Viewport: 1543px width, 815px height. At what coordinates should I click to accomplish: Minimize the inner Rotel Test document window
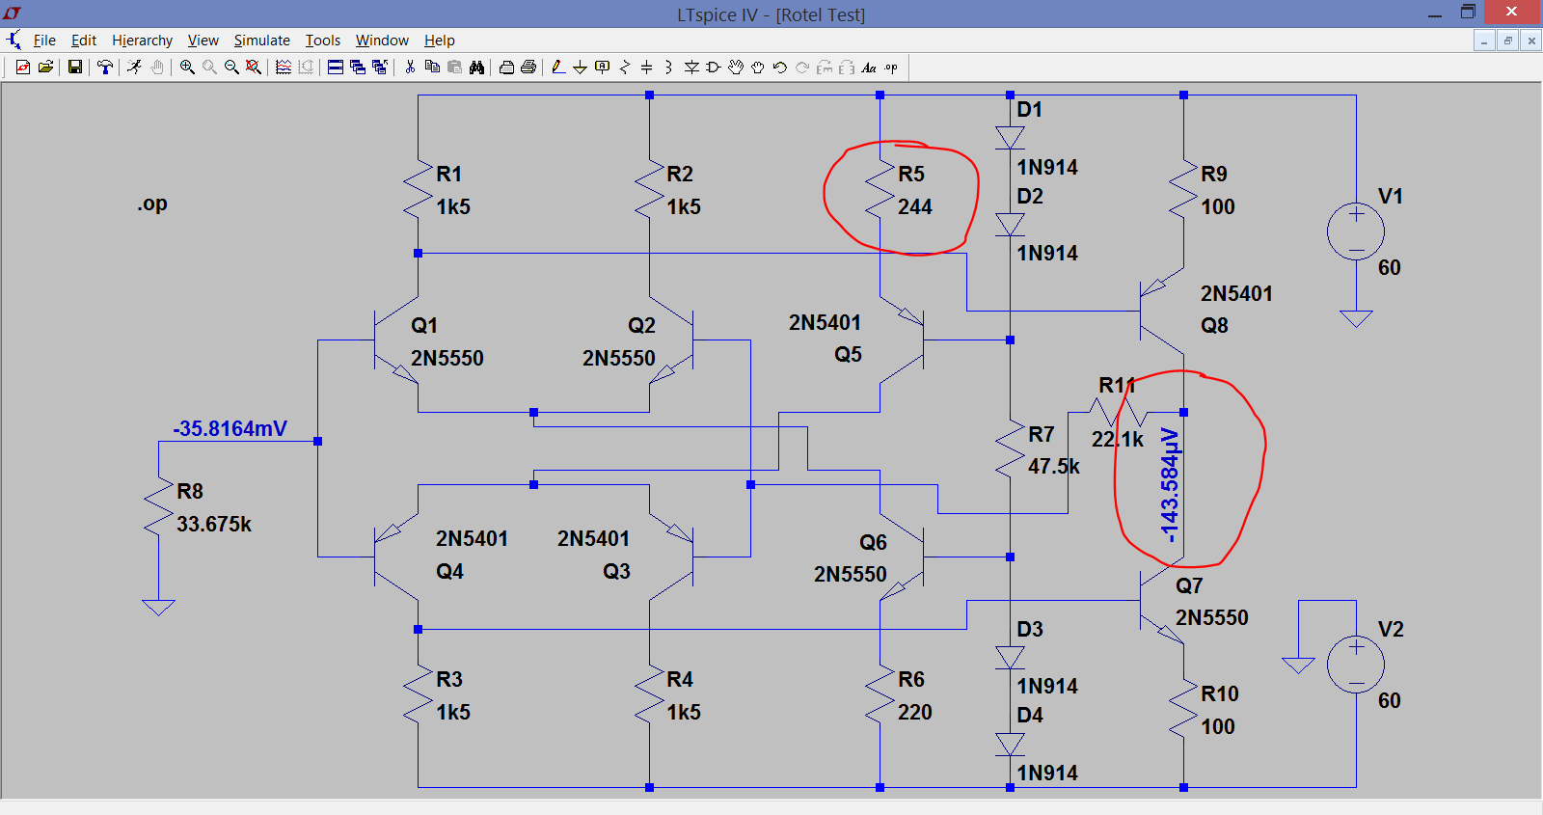[x=1484, y=41]
